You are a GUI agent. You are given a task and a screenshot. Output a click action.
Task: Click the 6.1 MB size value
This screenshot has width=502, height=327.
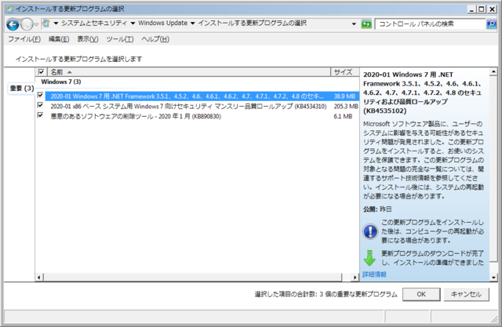(343, 116)
